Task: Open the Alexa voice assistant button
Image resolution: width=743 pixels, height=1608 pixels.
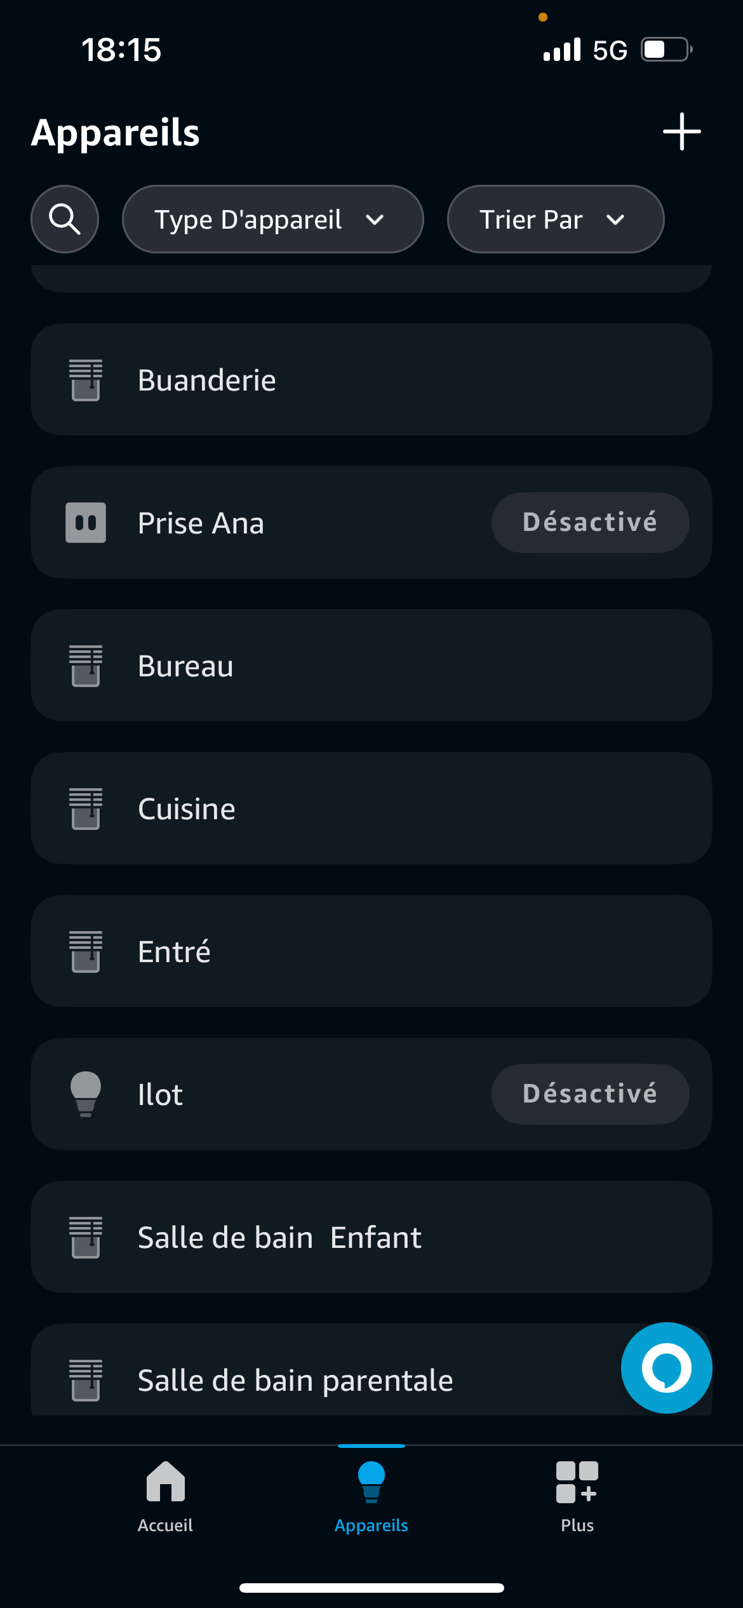Action: click(x=666, y=1367)
